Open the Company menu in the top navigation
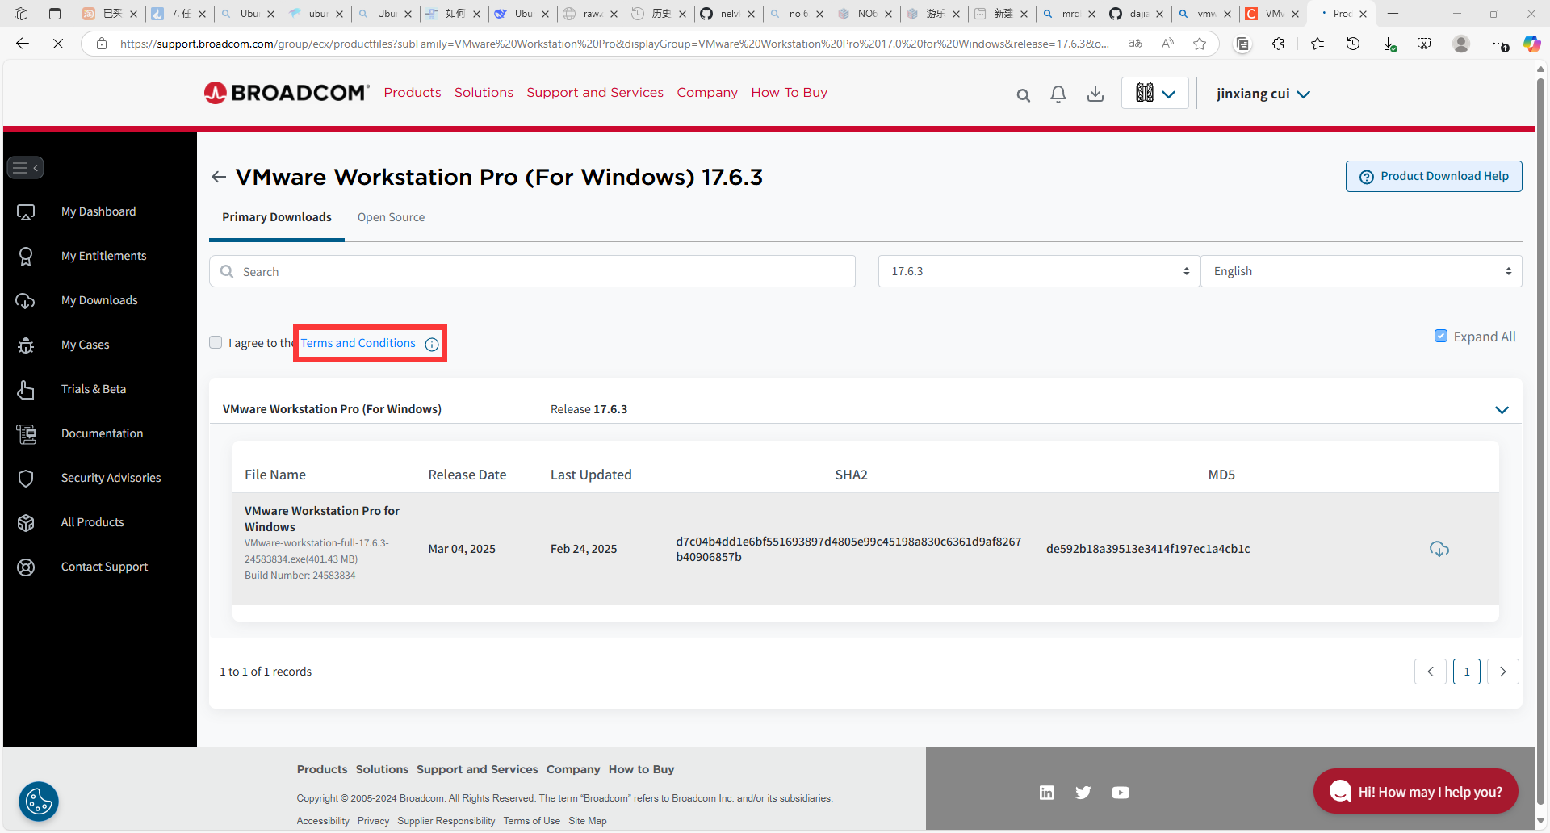Viewport: 1550px width, 833px height. pyautogui.click(x=707, y=93)
